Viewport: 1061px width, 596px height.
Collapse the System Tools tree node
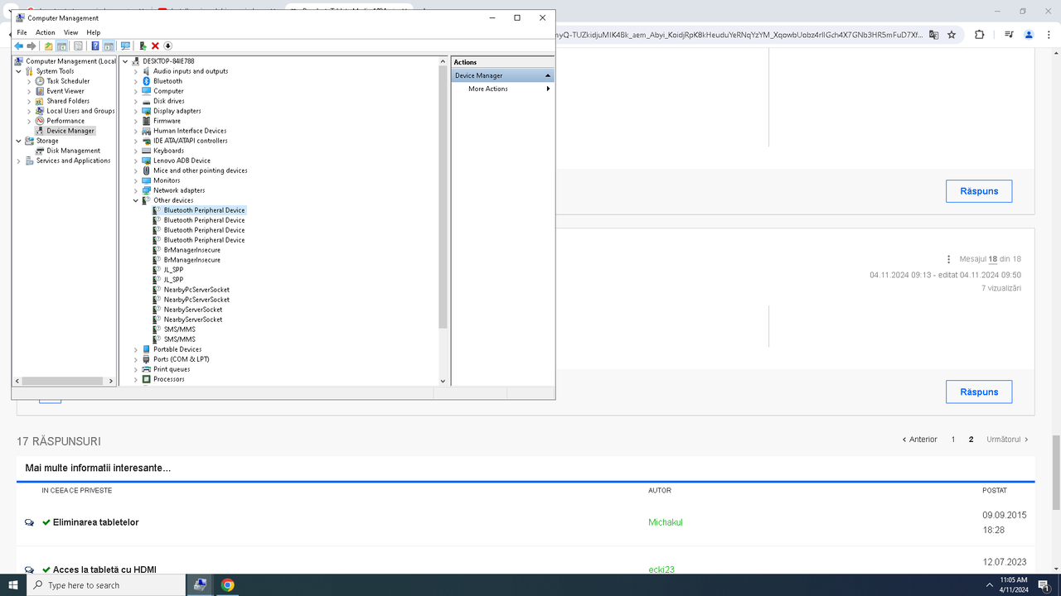coord(19,71)
